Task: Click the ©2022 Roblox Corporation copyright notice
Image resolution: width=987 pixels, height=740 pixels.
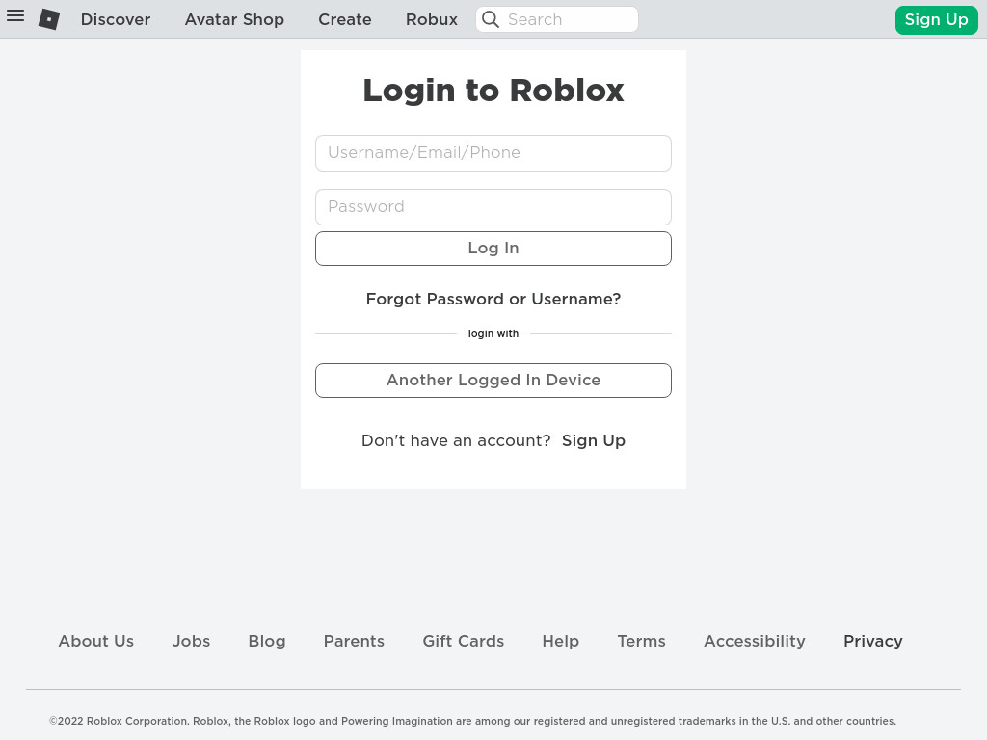Action: click(x=472, y=721)
